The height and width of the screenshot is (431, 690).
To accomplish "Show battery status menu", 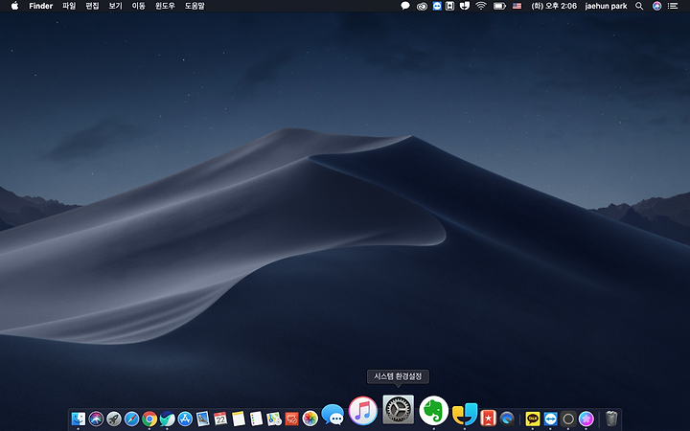I will point(499,6).
